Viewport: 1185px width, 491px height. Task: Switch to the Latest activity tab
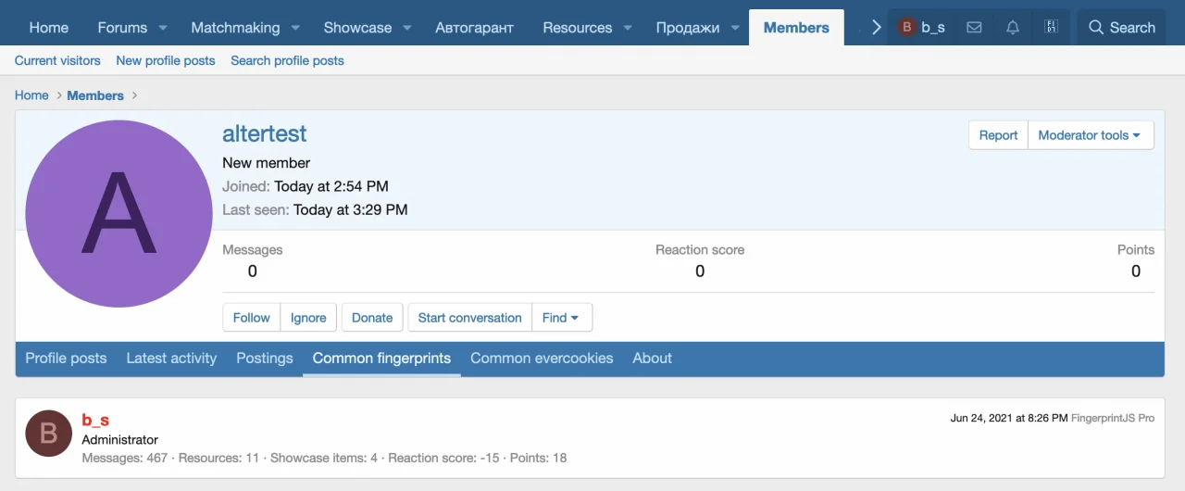[171, 359]
